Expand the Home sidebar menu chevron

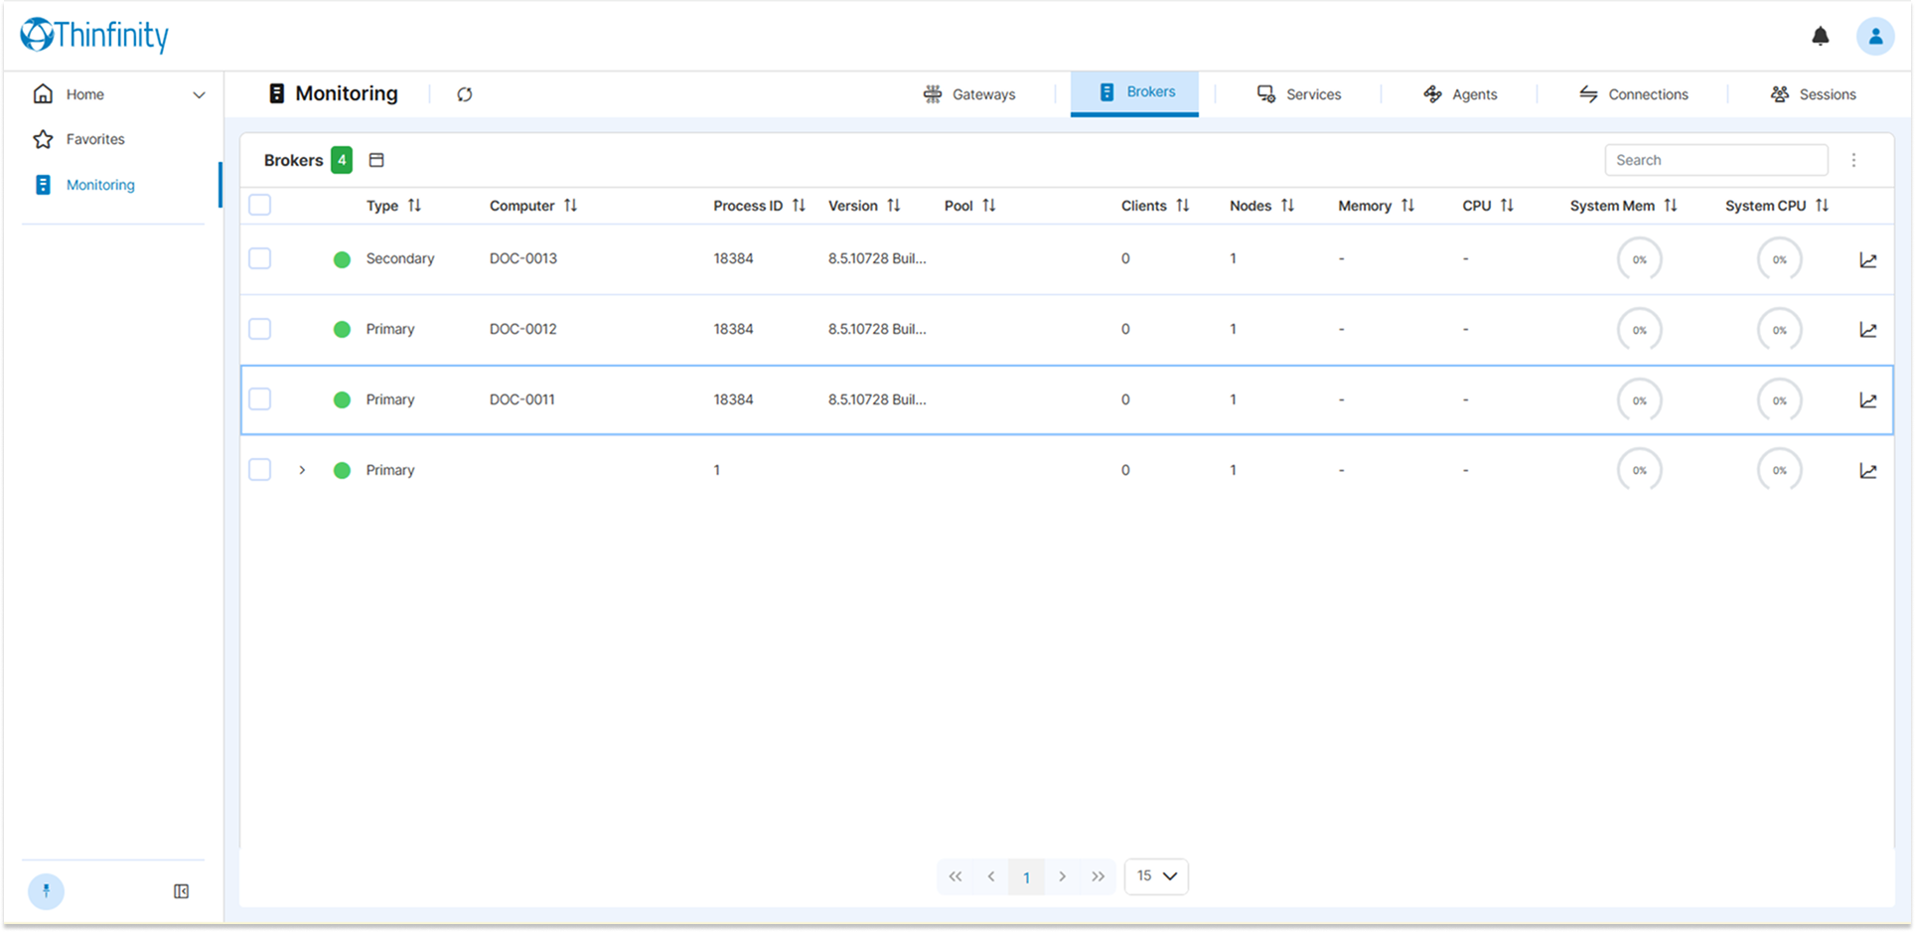pos(199,95)
